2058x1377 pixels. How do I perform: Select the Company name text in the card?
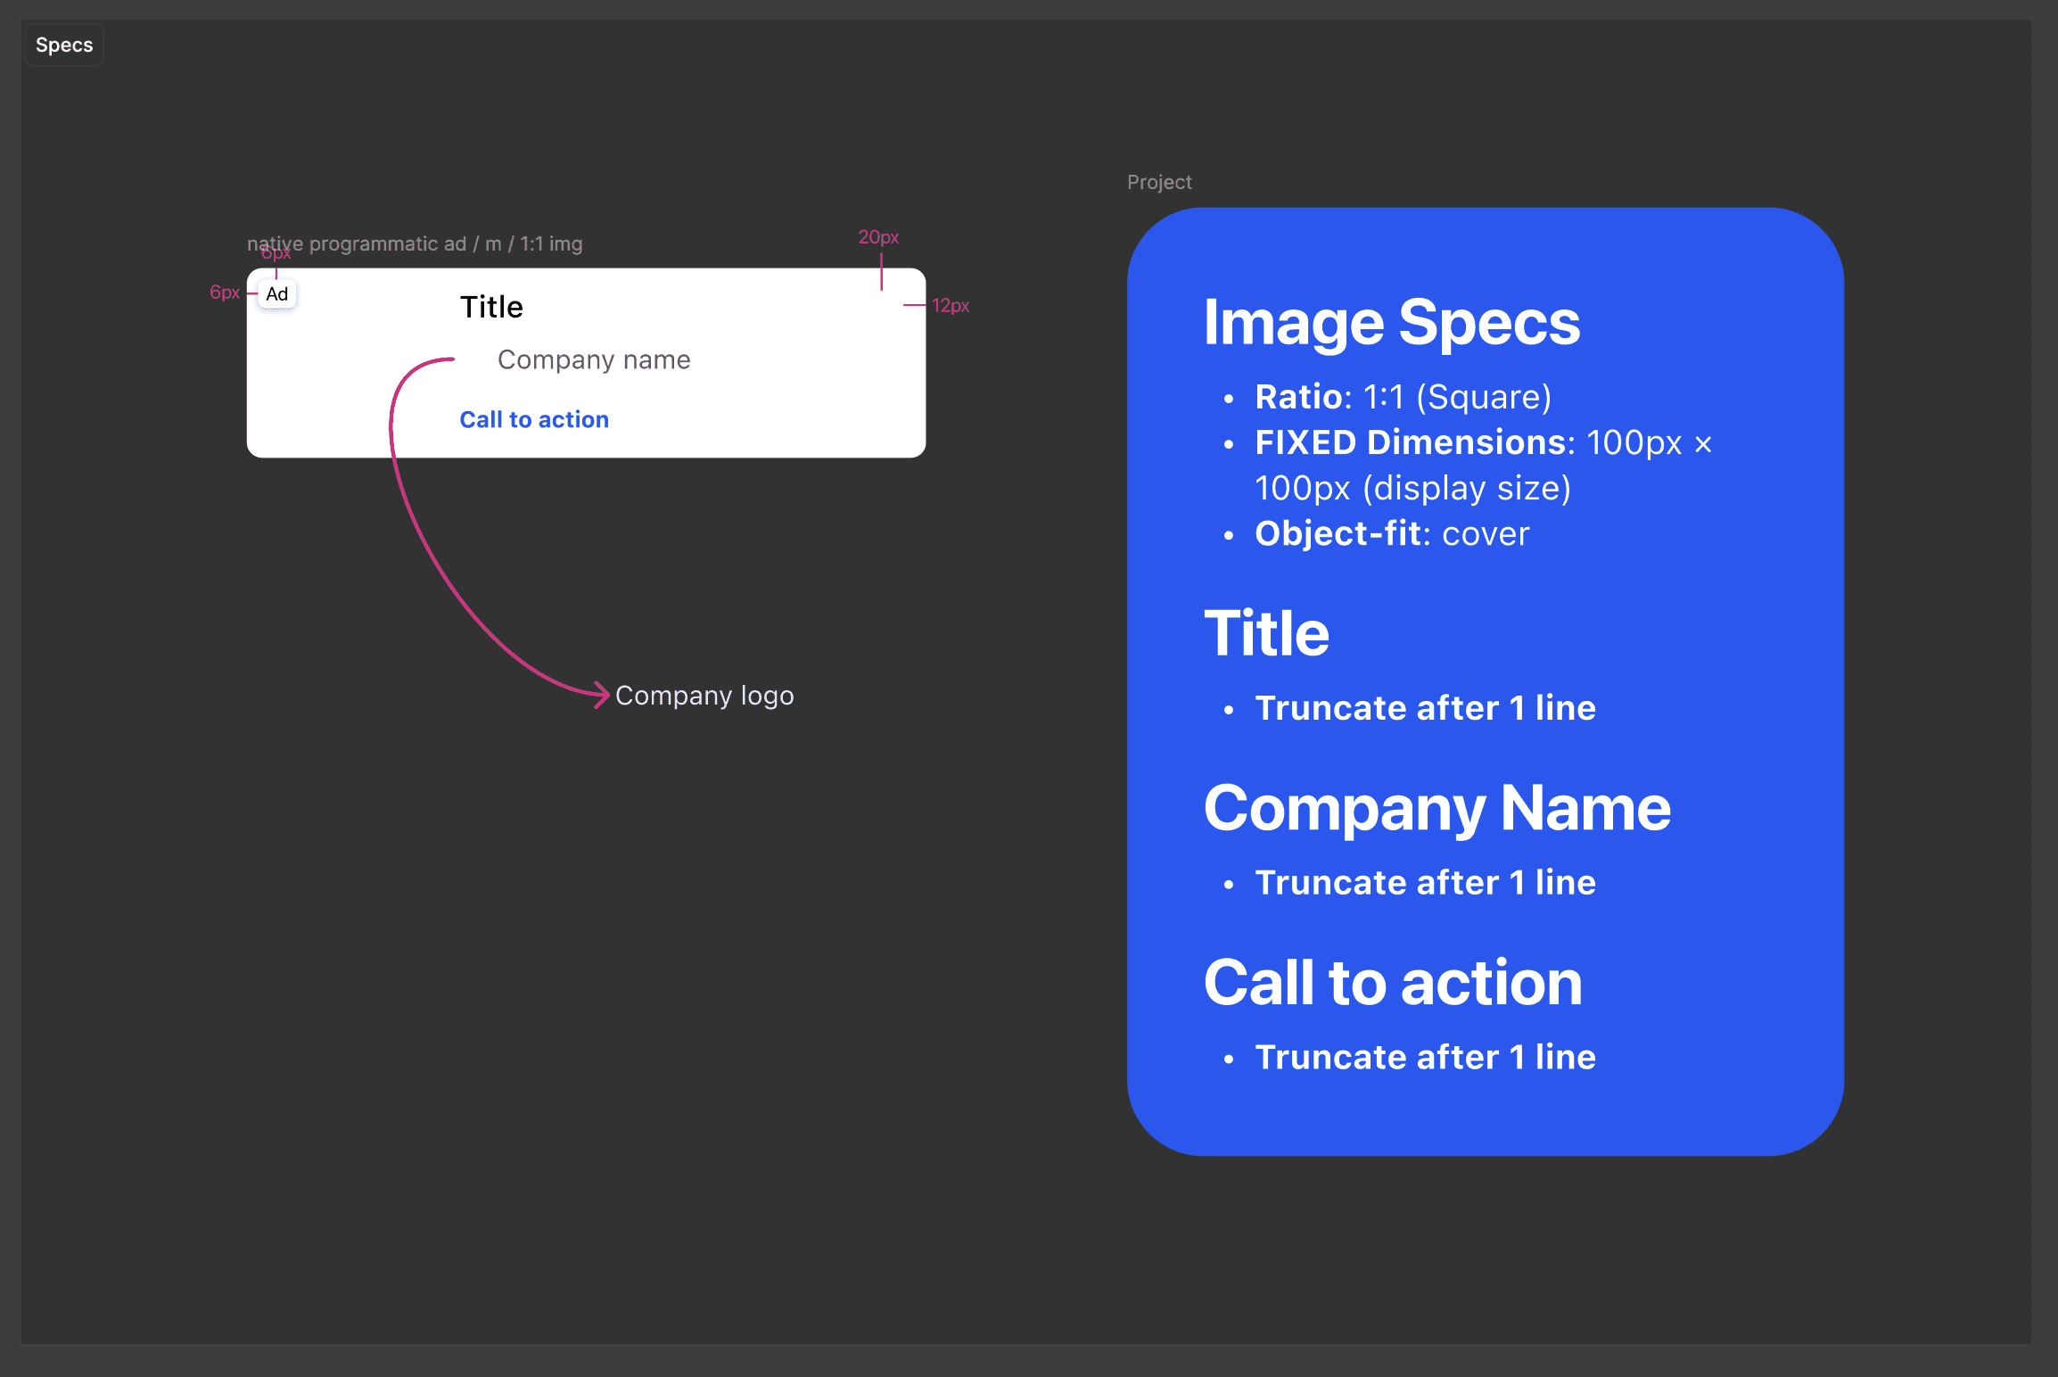594,359
